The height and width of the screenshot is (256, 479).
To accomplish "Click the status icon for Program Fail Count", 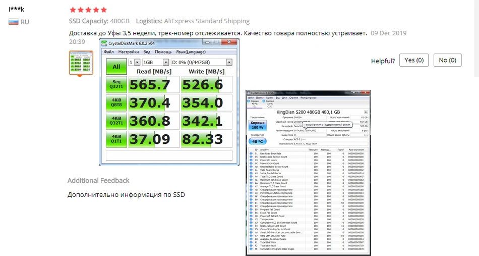I will [x=251, y=210].
